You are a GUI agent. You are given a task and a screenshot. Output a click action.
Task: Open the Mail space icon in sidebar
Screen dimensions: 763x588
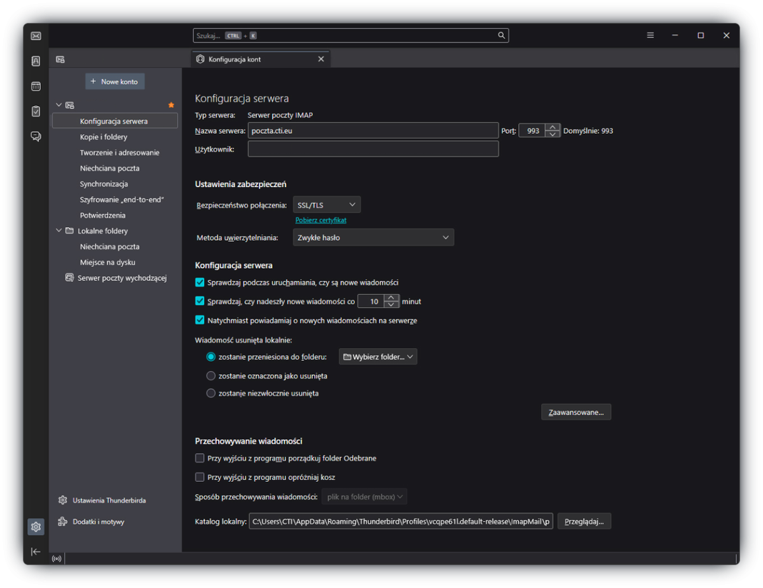pos(36,36)
